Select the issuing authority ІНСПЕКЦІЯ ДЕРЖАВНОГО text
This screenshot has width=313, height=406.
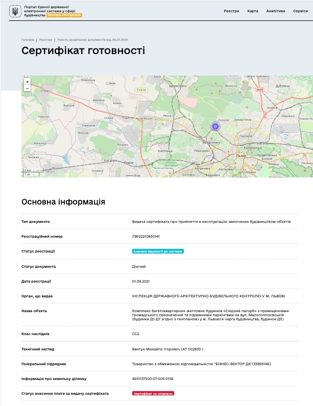208,296
